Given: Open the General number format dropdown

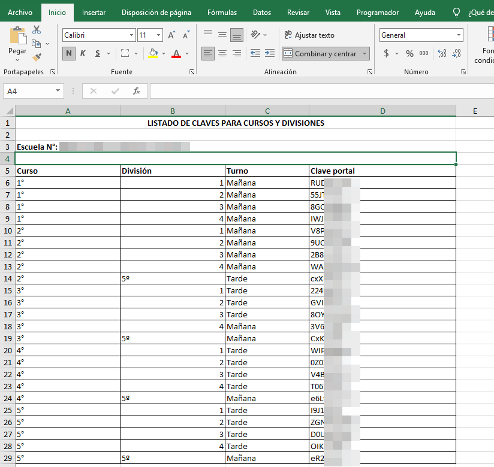Looking at the screenshot, I should tap(459, 35).
